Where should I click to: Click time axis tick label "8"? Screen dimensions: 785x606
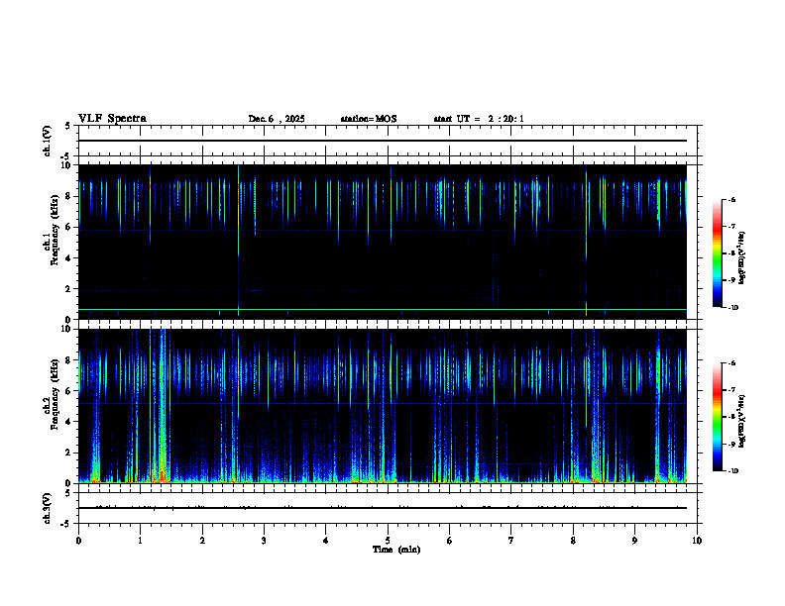[x=573, y=541]
